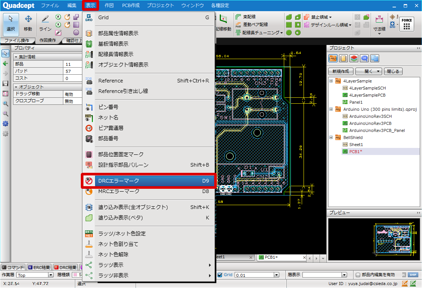This screenshot has height=288, width=422.
Task: Click the PRJ folder icon in project panel
Action: (333, 58)
